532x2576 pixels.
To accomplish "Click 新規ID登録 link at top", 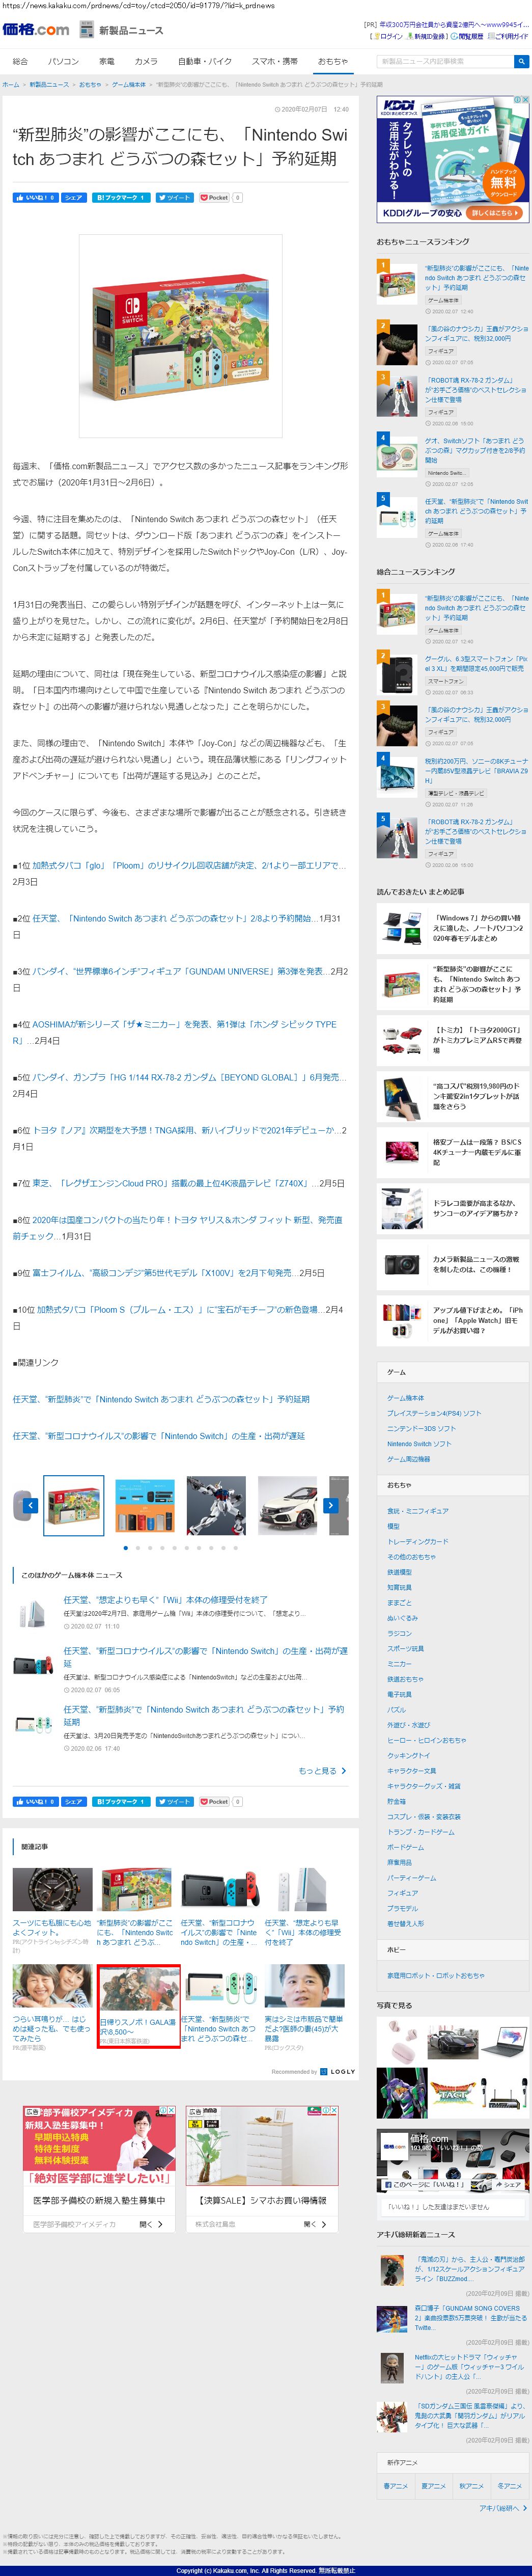I will click(430, 36).
